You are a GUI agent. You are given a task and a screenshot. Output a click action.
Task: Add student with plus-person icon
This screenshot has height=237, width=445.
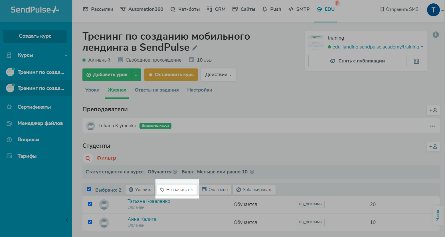[x=433, y=146]
